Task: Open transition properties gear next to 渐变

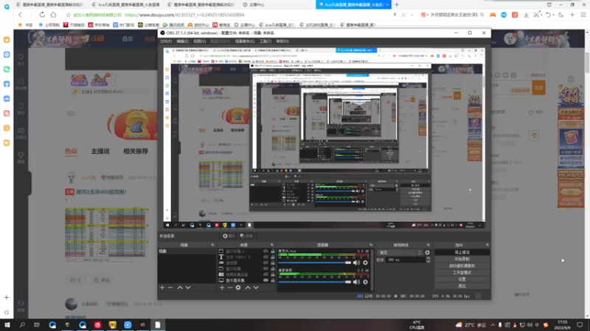Action: click(x=428, y=252)
